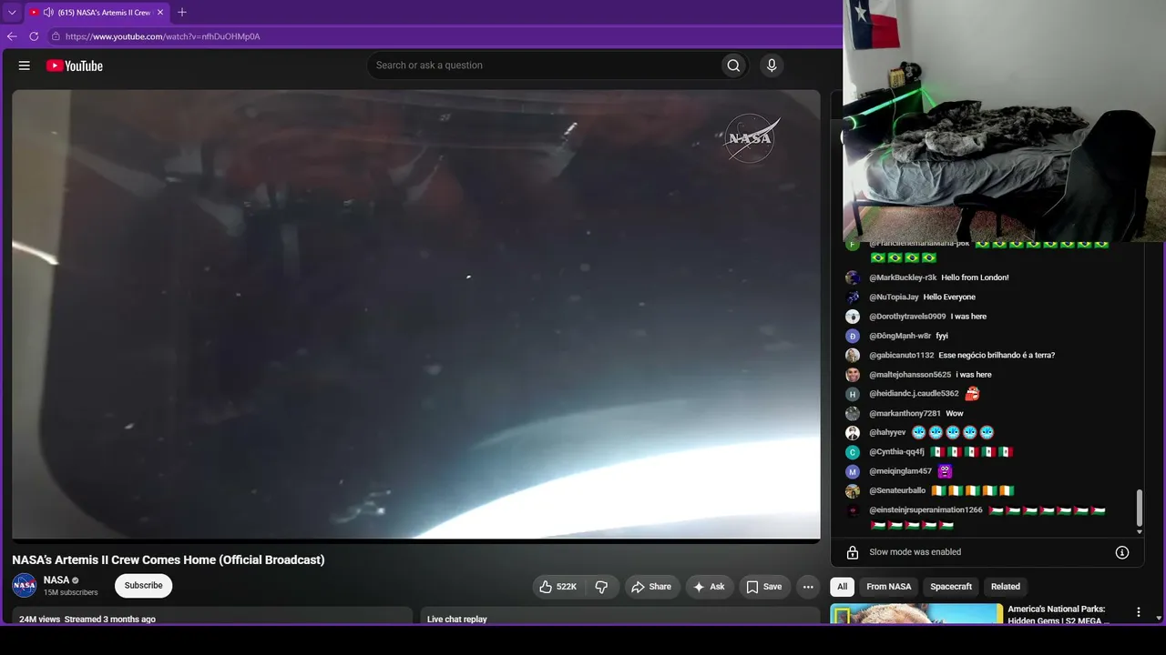
Task: Open @heidiandc.j.caudle5362 profile avatar
Action: point(853,394)
